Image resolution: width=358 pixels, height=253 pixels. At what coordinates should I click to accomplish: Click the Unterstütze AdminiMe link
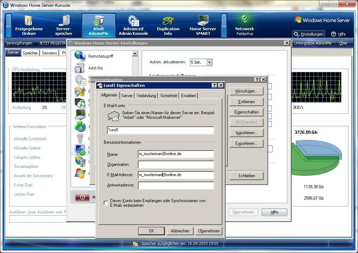(313, 43)
